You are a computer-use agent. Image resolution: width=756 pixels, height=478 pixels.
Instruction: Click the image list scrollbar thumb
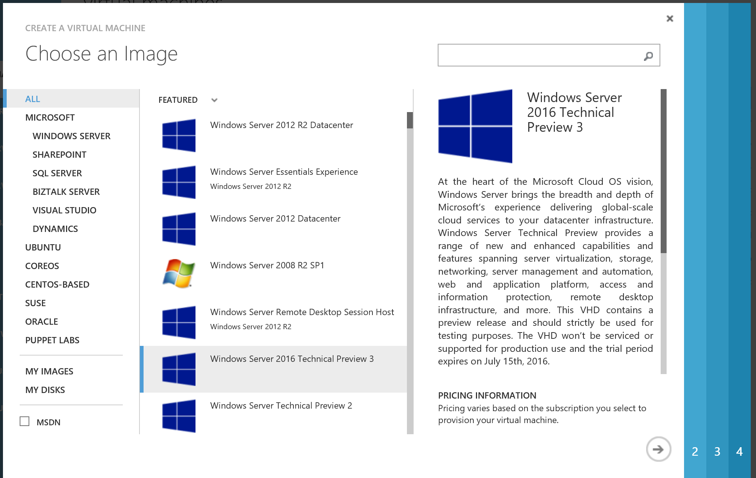point(410,120)
